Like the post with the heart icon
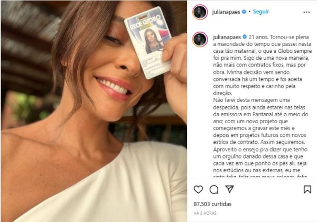Viewport: 317px width, 222px height. click(x=198, y=189)
